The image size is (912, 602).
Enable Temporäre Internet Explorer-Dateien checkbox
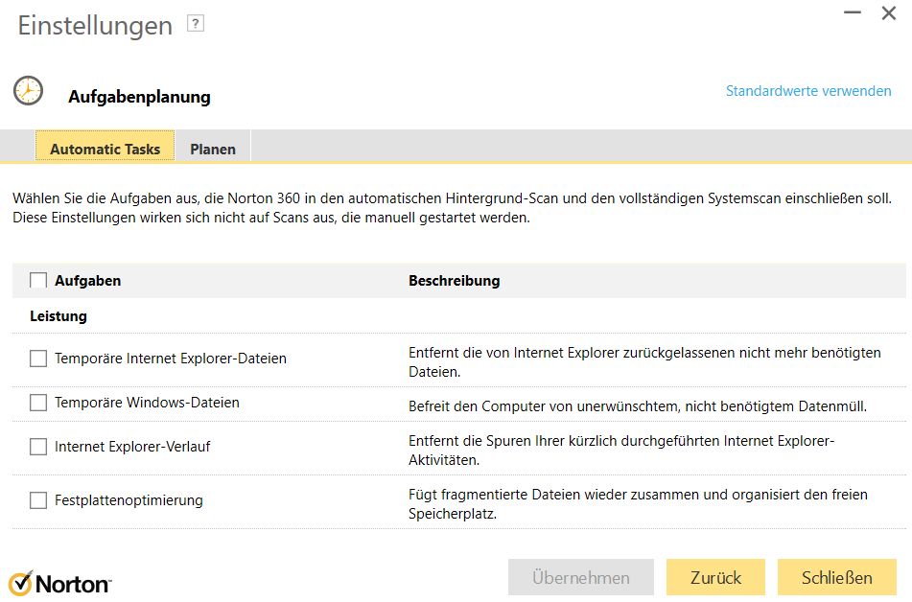tap(38, 359)
